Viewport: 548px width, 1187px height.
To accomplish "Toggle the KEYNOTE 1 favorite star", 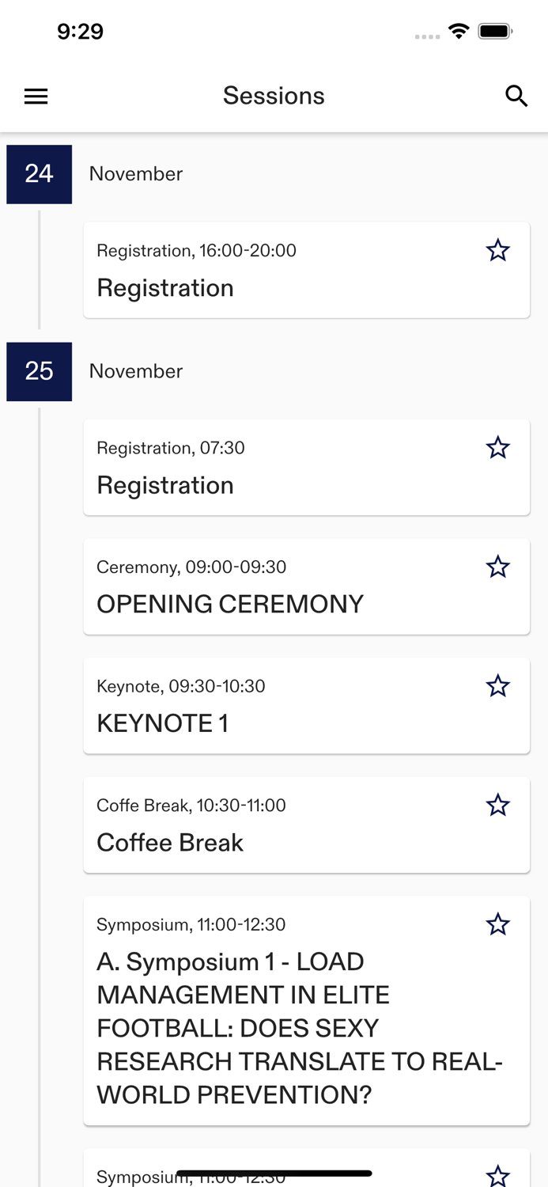I will point(497,685).
